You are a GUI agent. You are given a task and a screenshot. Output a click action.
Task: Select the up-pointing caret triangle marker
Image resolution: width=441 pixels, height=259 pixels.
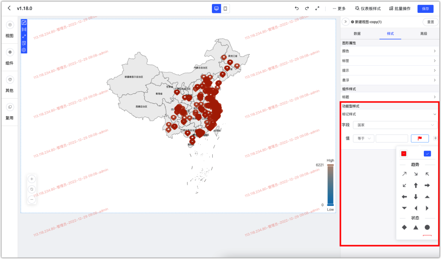[427, 197]
